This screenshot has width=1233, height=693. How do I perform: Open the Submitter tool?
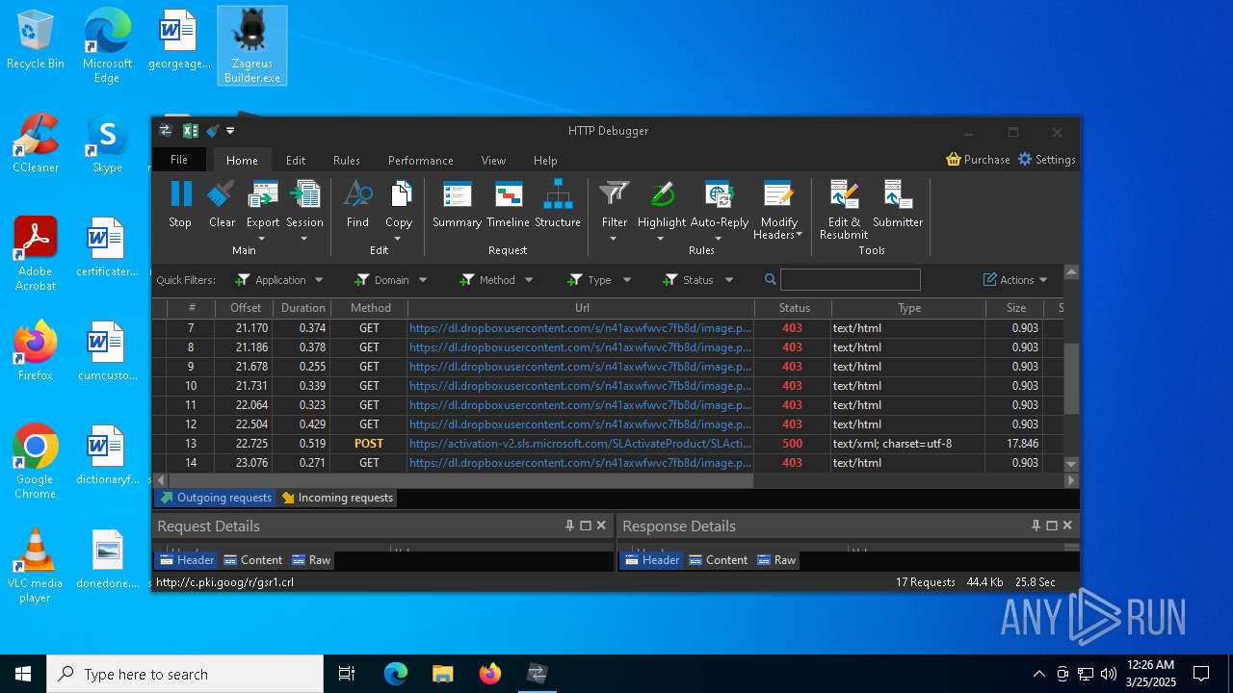pos(898,204)
